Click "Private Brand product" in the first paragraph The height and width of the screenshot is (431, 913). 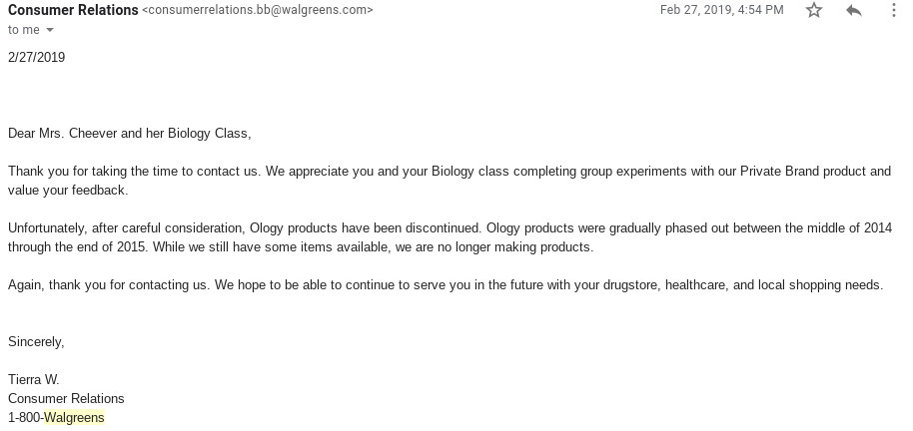[x=803, y=172]
